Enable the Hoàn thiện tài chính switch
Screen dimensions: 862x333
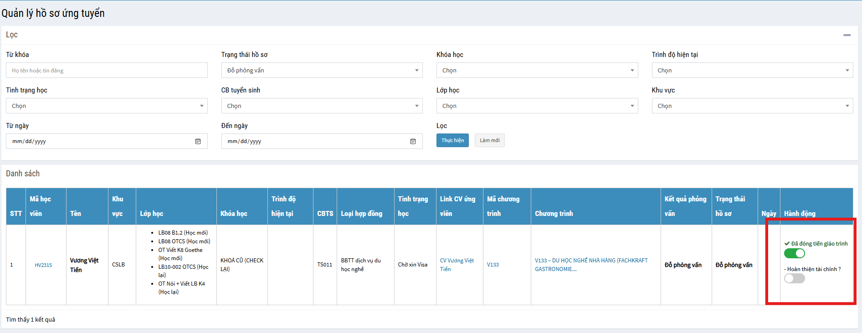tap(794, 278)
